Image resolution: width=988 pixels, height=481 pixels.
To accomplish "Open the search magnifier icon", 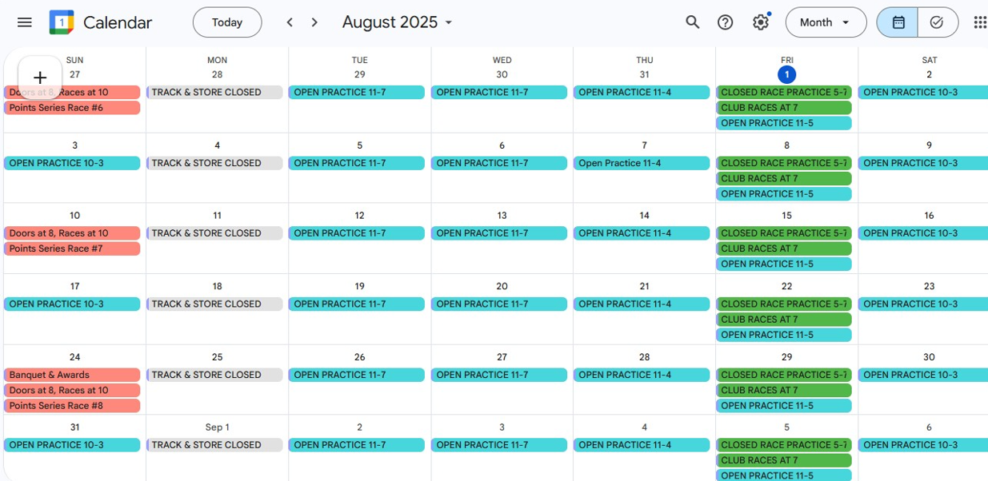I will (693, 22).
